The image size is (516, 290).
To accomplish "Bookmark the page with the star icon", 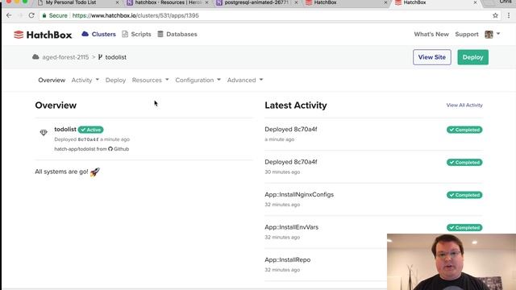I will pyautogui.click(x=495, y=15).
